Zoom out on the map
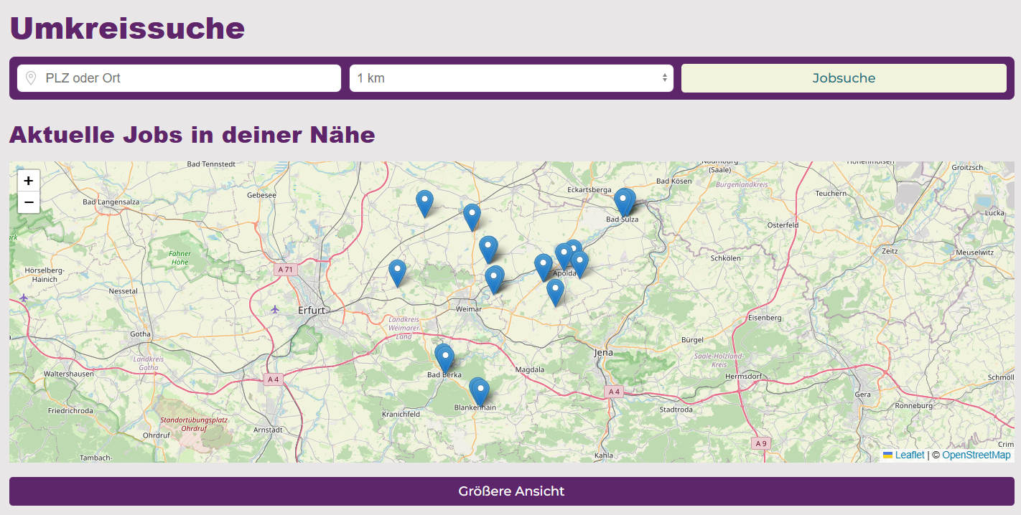Image resolution: width=1021 pixels, height=515 pixels. tap(29, 203)
